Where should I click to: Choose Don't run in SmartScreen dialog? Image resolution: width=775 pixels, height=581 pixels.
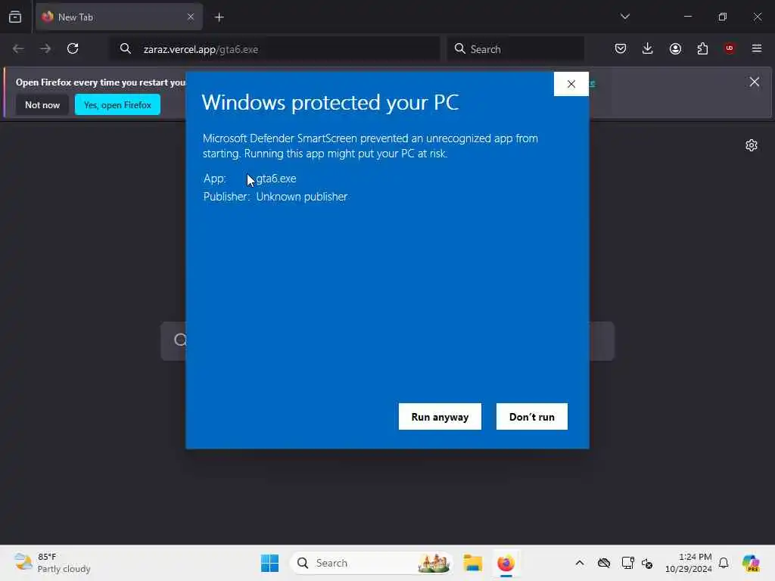tap(532, 417)
